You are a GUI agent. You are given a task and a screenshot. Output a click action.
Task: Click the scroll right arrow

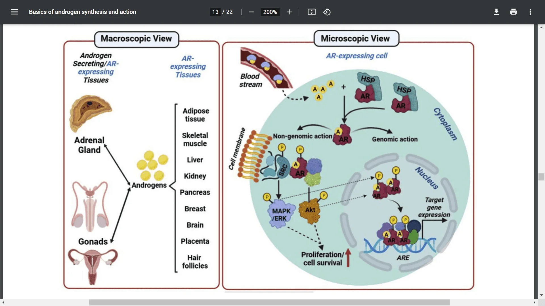click(x=534, y=303)
